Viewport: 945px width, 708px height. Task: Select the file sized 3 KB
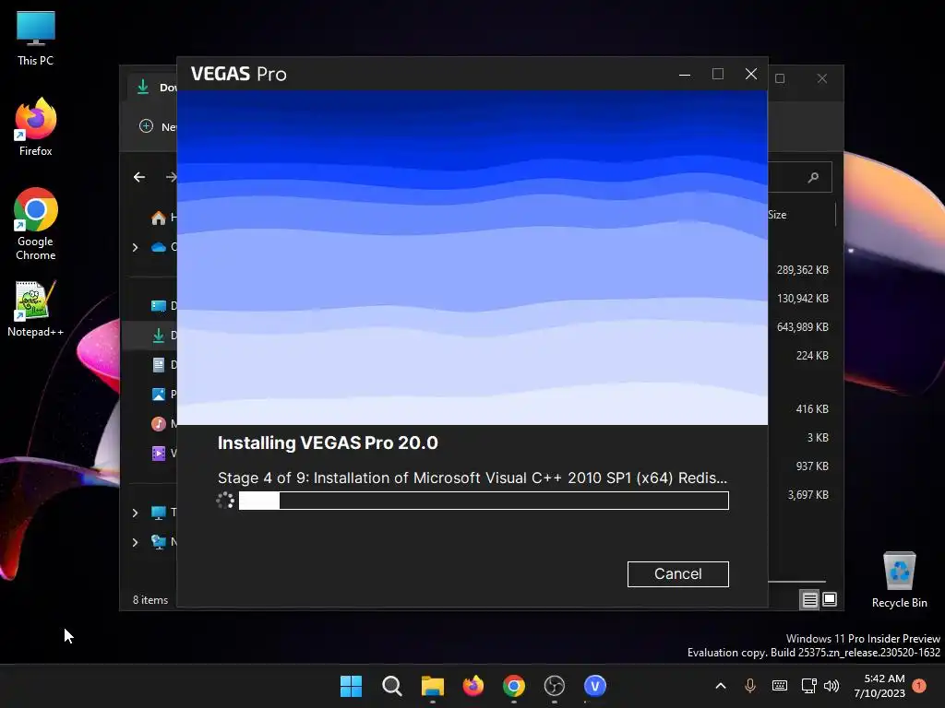(x=818, y=438)
